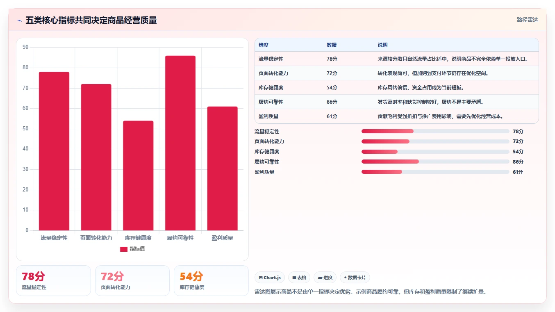The height and width of the screenshot is (312, 555).
Task: Click the 页面转化能力 chart axis label
Action: pos(96,238)
